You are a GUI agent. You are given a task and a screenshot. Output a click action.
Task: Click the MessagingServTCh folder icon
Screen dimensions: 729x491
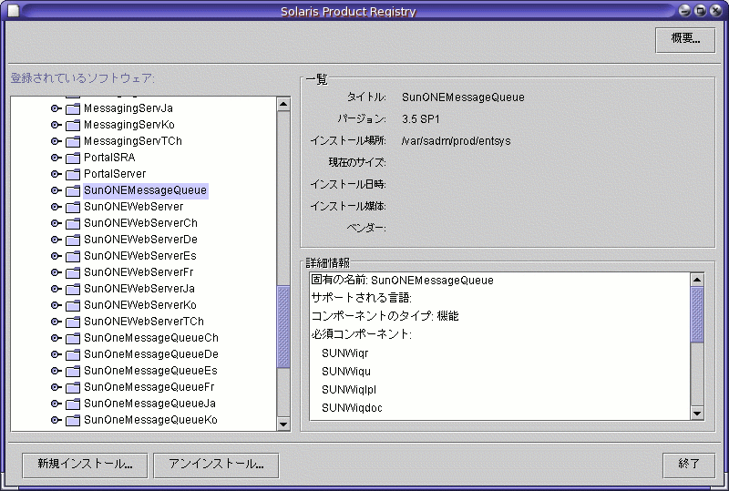[73, 141]
